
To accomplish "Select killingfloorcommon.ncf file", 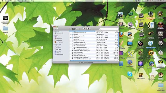I will click(94, 42).
